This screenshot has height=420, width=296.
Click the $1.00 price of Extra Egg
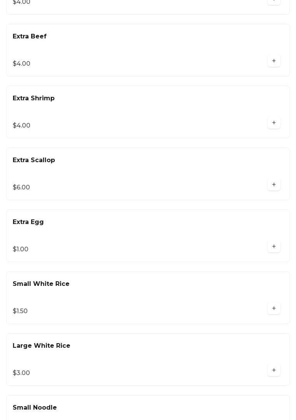tap(20, 249)
